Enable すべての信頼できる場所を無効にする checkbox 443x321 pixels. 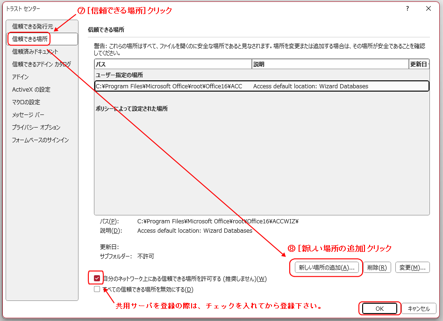coord(97,289)
